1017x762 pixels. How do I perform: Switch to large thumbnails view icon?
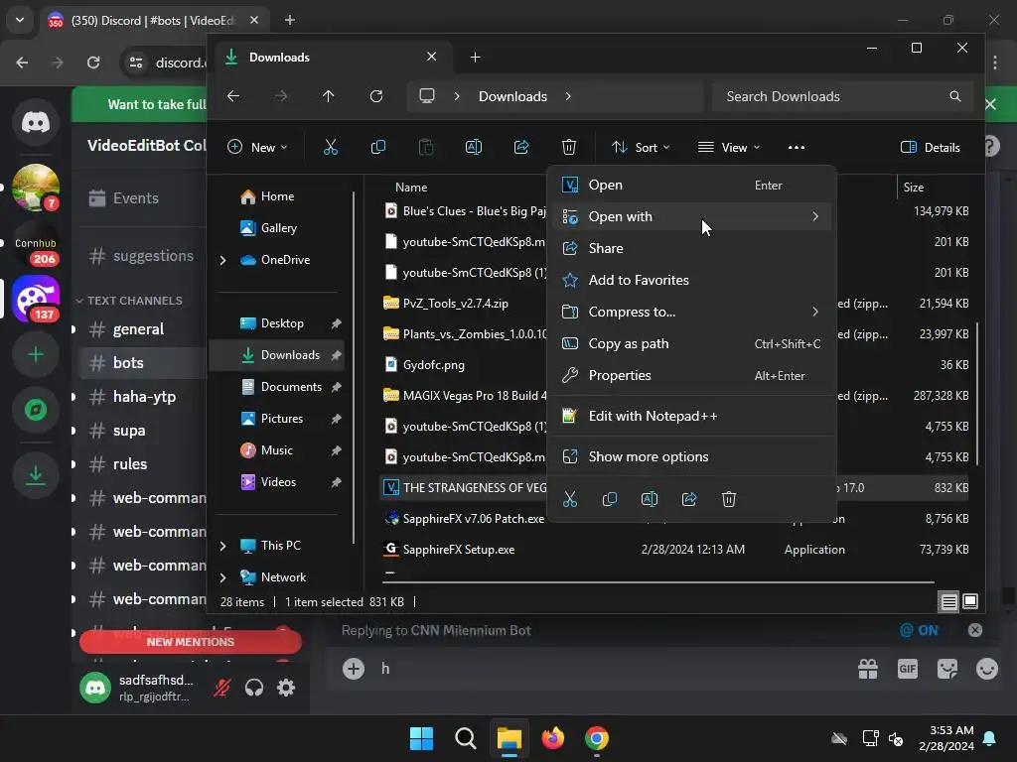tap(970, 602)
